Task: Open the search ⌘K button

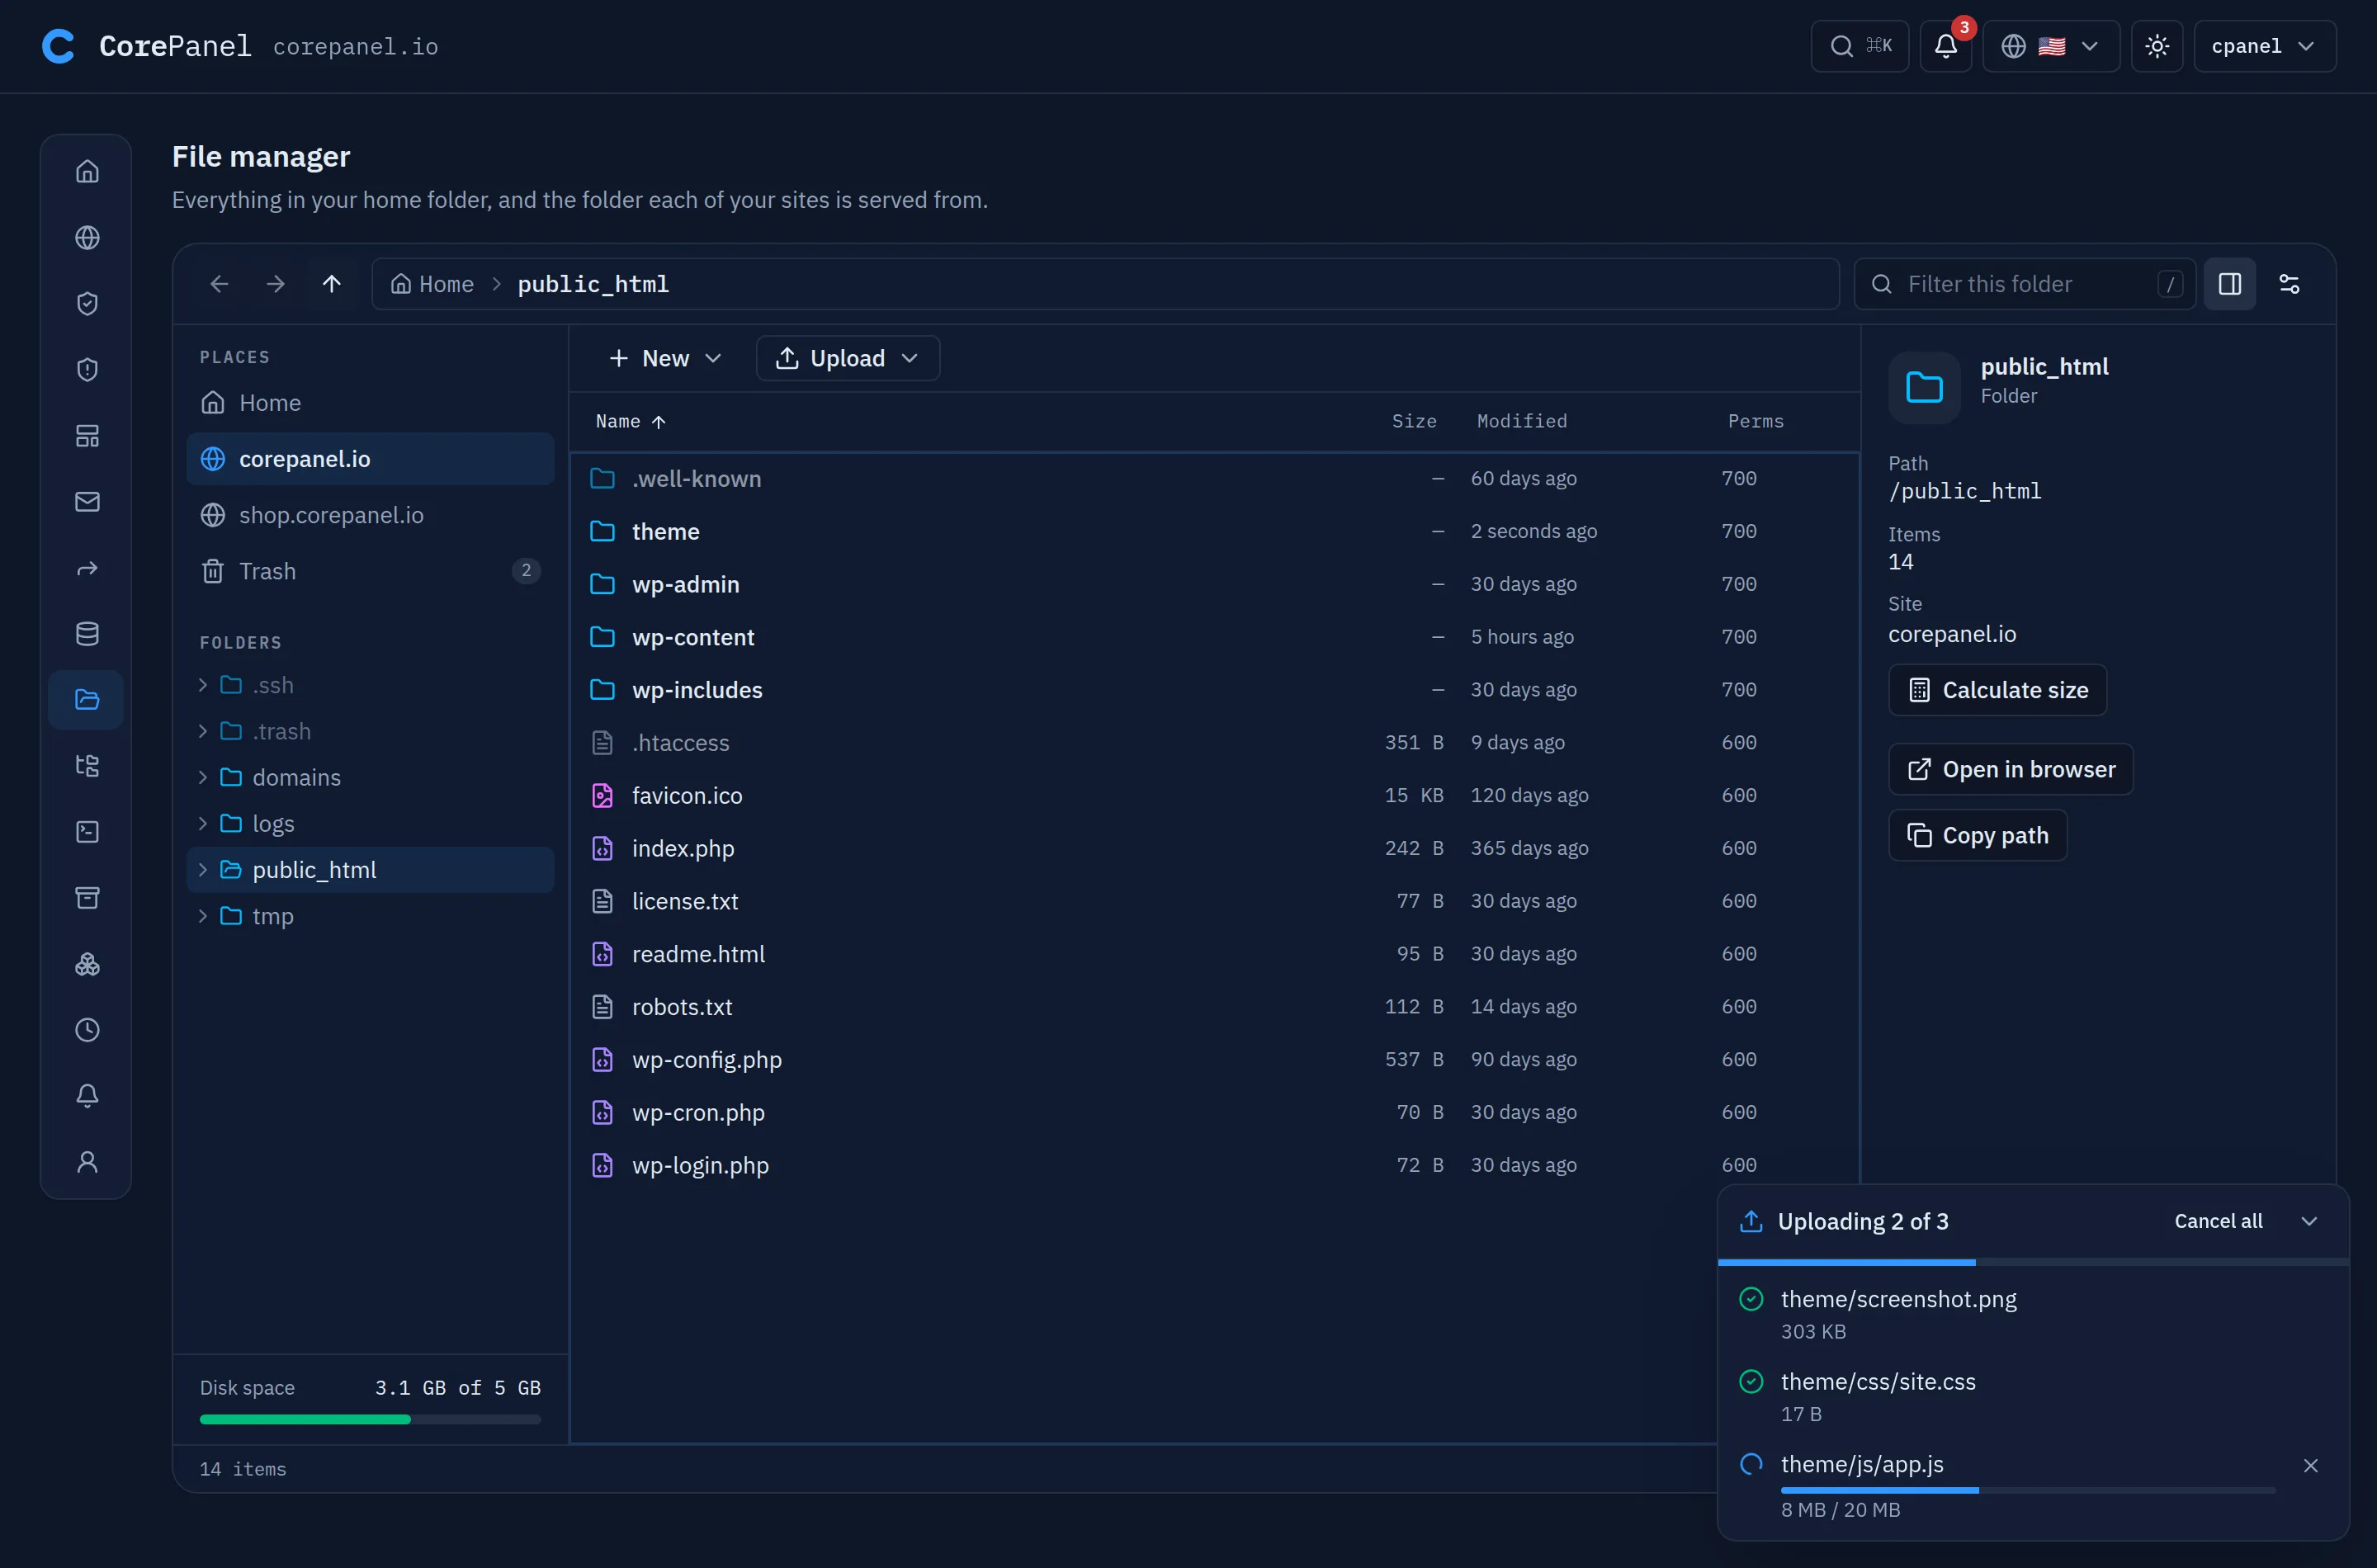Action: [1860, 46]
